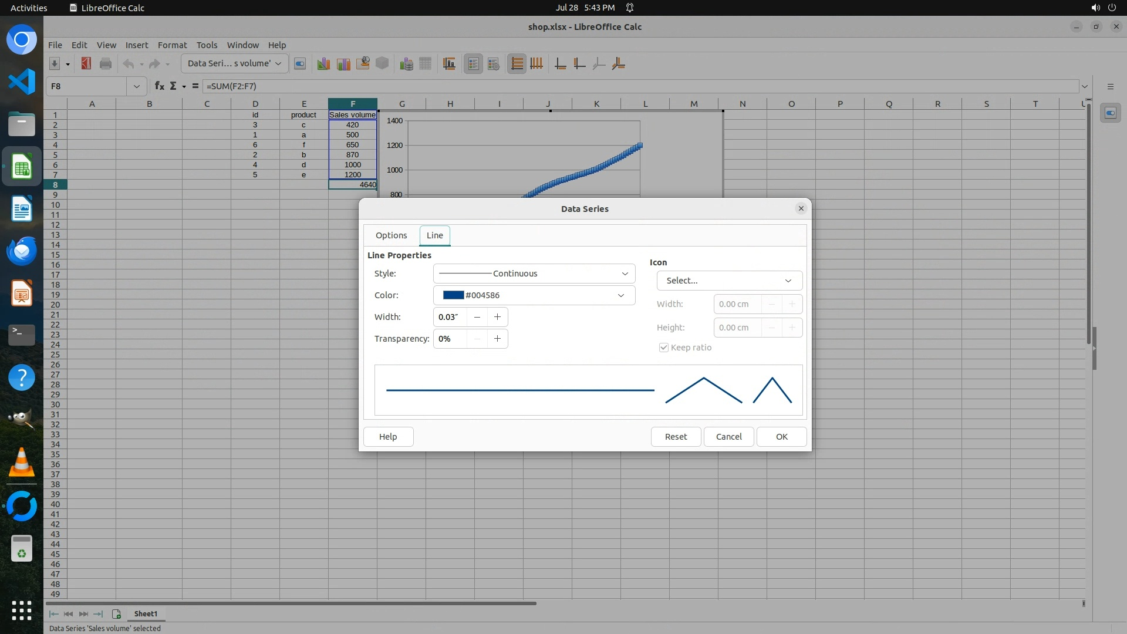Click the Chart Type toolbar icon
1127x634 pixels.
323,63
